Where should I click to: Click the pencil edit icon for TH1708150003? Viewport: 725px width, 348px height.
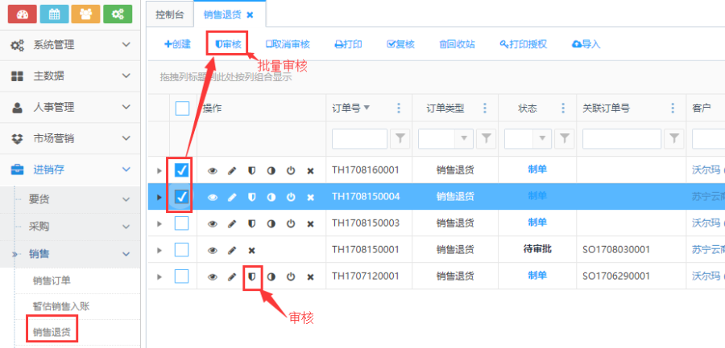click(x=232, y=223)
